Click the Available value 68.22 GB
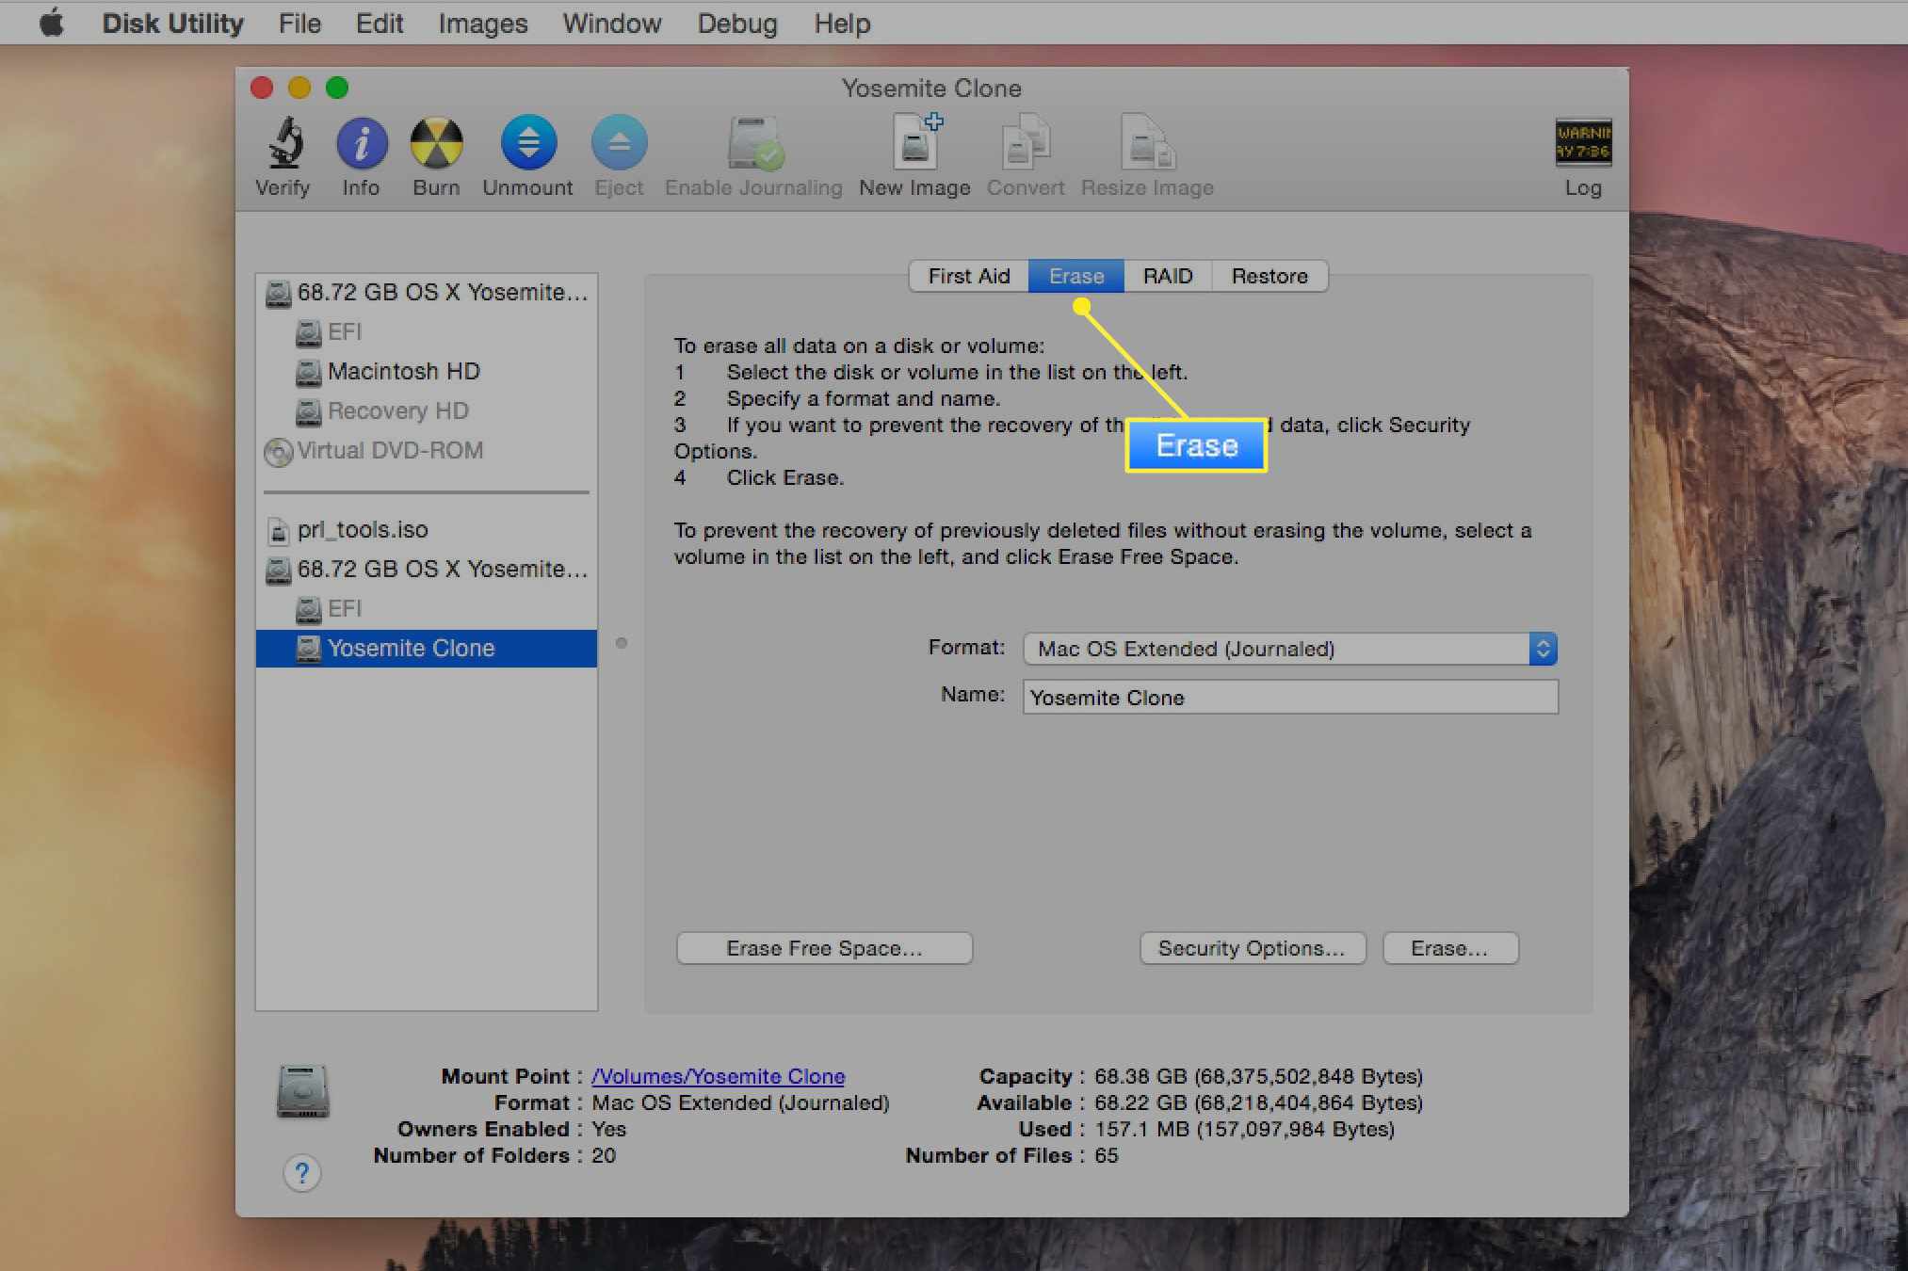This screenshot has height=1271, width=1908. point(1258,1102)
